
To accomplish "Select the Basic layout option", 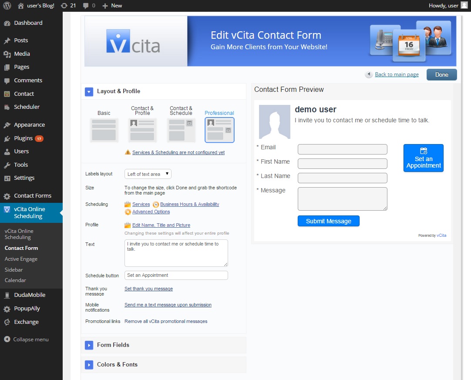I will point(104,130).
